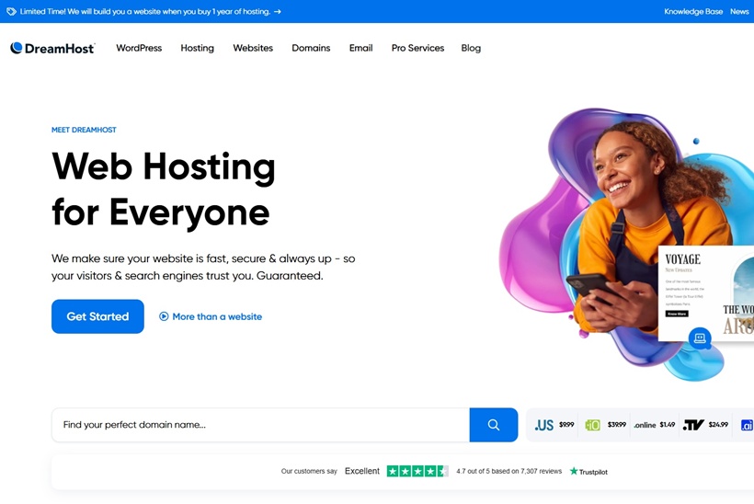Click the Know More button on Voyage card
The image size is (754, 504).
click(677, 314)
